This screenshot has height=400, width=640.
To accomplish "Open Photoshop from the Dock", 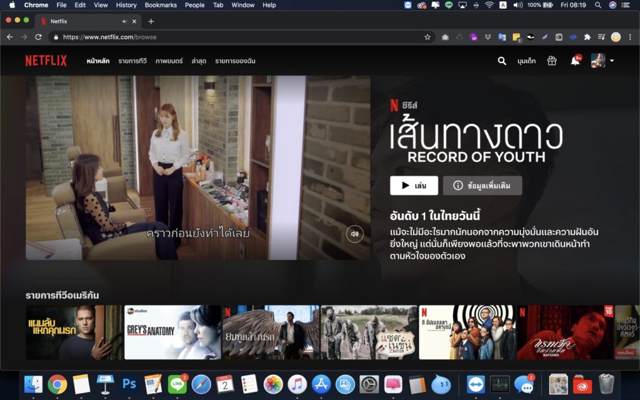I will click(x=129, y=384).
